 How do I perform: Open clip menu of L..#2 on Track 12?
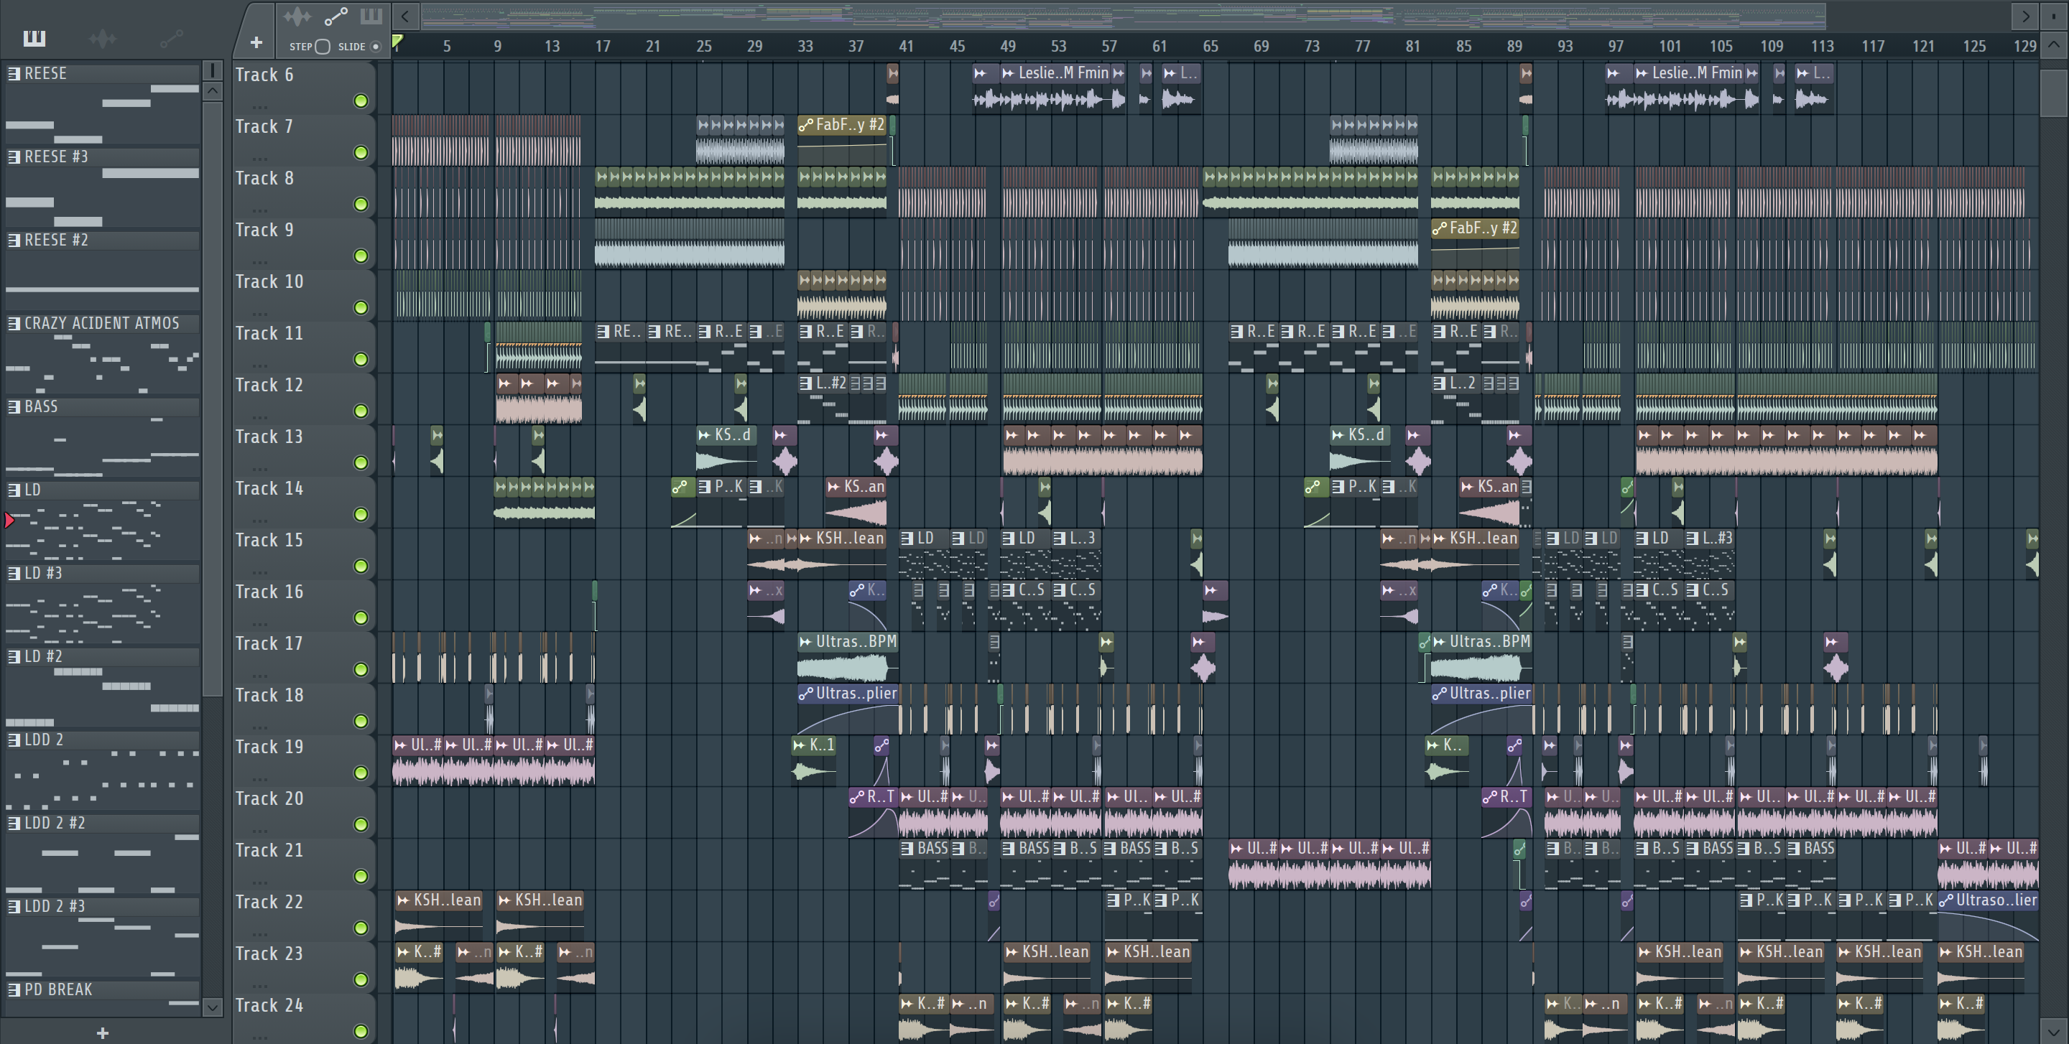tap(805, 383)
